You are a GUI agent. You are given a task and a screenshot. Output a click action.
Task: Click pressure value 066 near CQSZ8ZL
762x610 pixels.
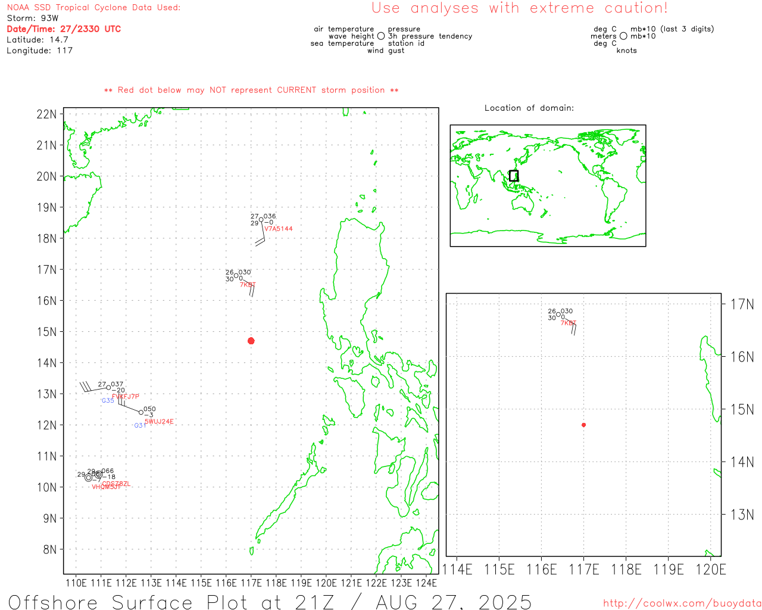108,471
